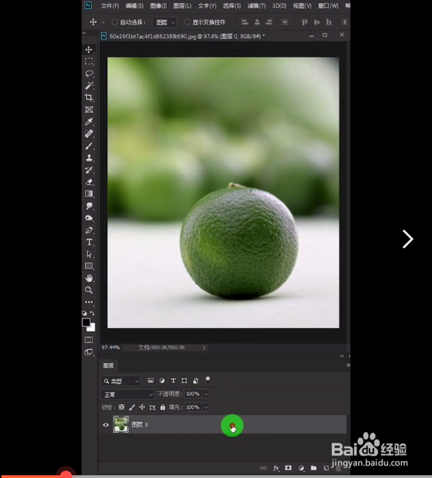Select the Sponge tool
432x478 pixels.
89,218
